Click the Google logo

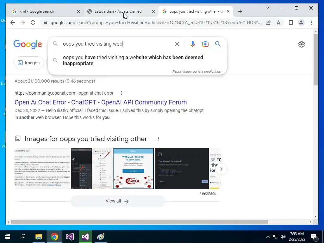click(x=28, y=44)
